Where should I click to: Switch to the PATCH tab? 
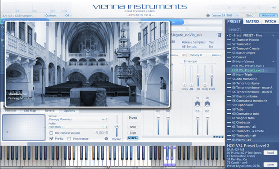(x=270, y=21)
